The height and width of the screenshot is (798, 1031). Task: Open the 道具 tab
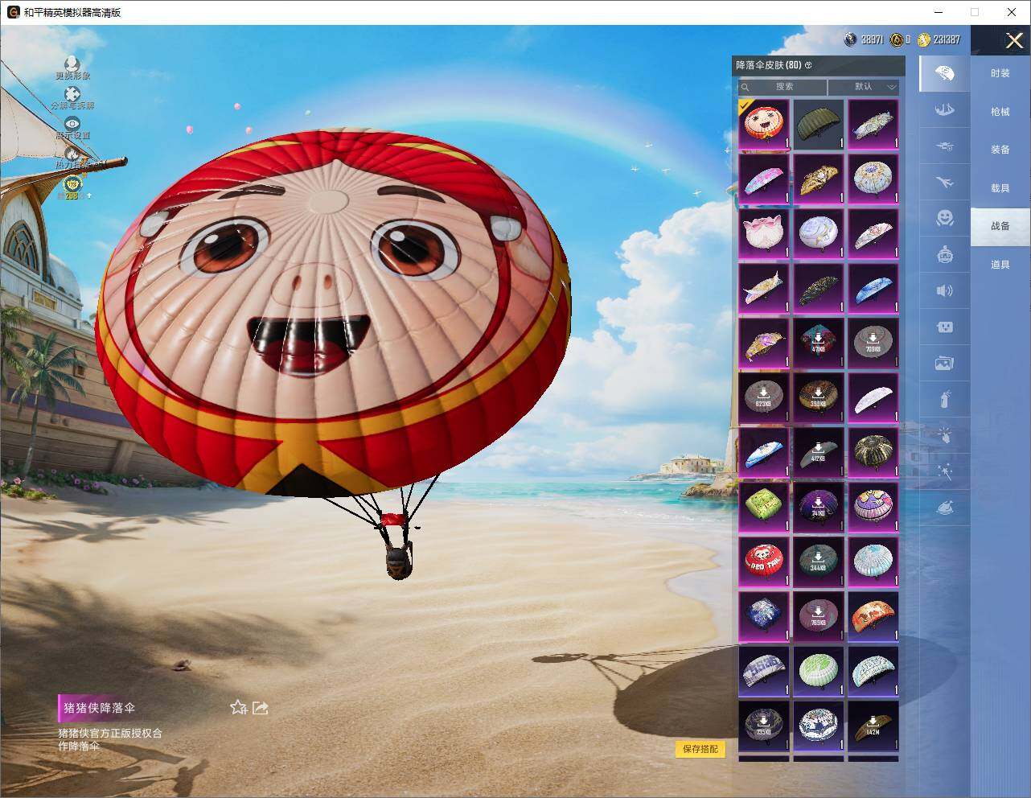[1000, 265]
